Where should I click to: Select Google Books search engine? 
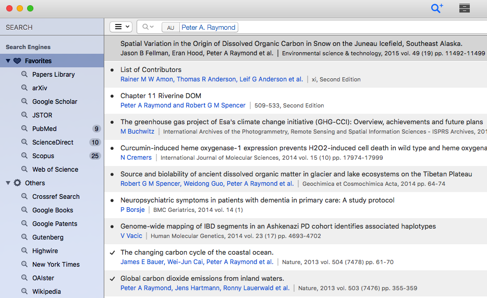(x=52, y=210)
